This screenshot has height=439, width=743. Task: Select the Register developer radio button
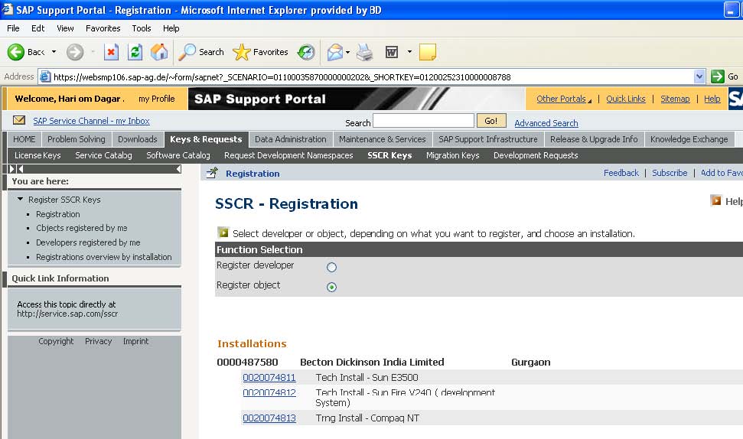point(331,267)
